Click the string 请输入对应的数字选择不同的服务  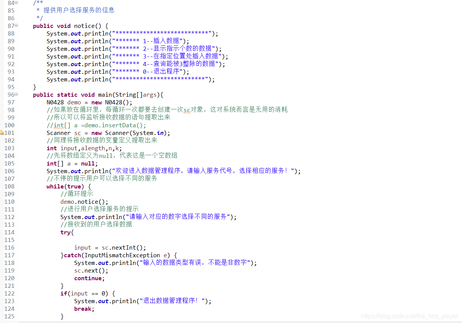(x=178, y=217)
